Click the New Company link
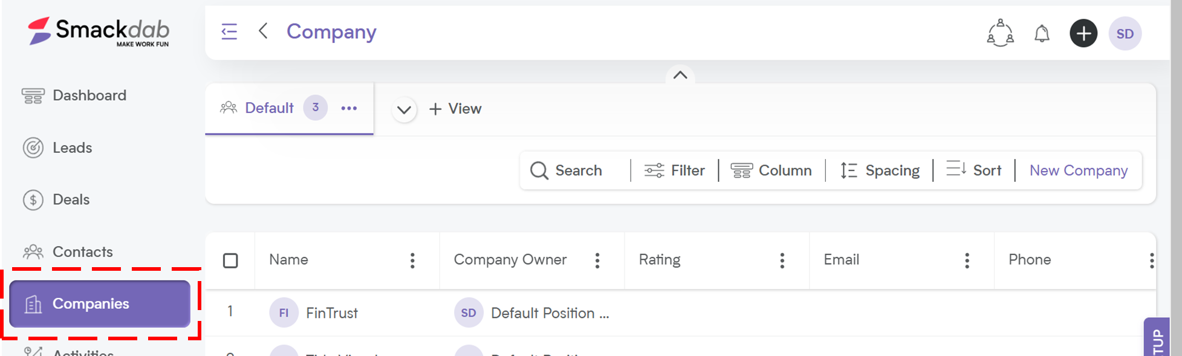Viewport: 1182px width, 356px height. pyautogui.click(x=1079, y=170)
